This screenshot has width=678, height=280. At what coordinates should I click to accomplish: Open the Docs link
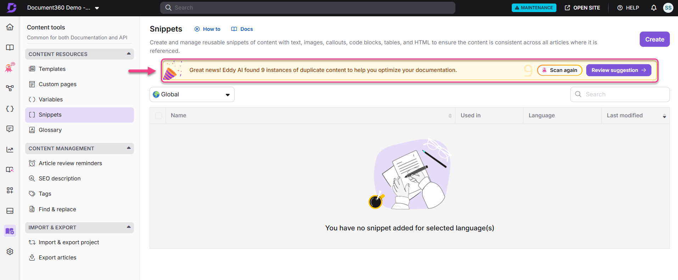pyautogui.click(x=242, y=29)
